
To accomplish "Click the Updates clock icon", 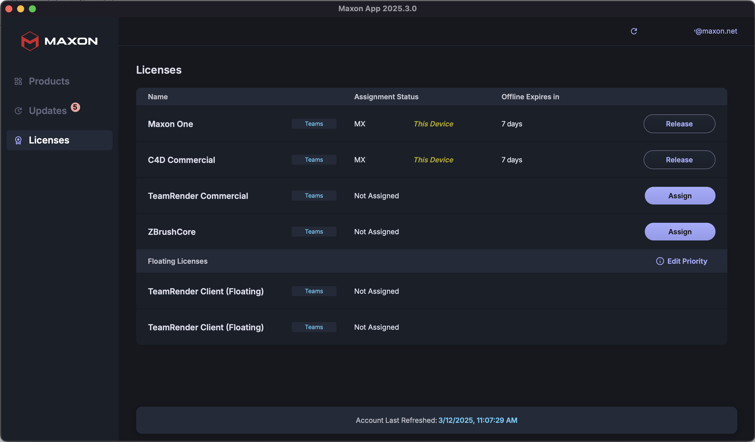I will [18, 111].
